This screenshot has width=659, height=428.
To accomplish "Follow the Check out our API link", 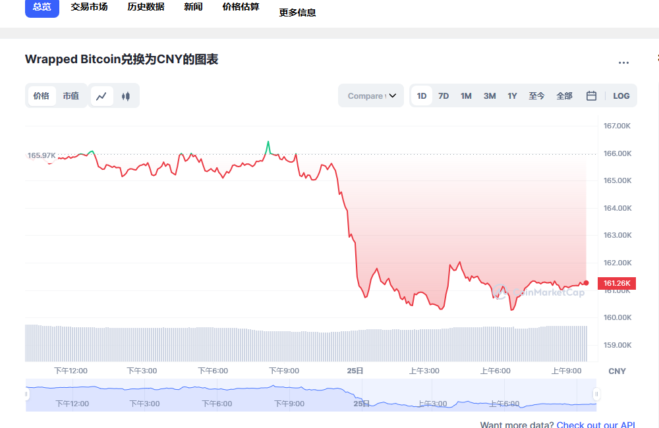I will coord(596,425).
